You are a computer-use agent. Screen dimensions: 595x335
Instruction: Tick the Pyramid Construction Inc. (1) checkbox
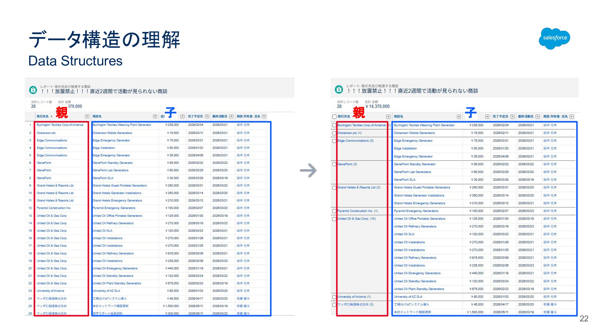click(x=334, y=211)
